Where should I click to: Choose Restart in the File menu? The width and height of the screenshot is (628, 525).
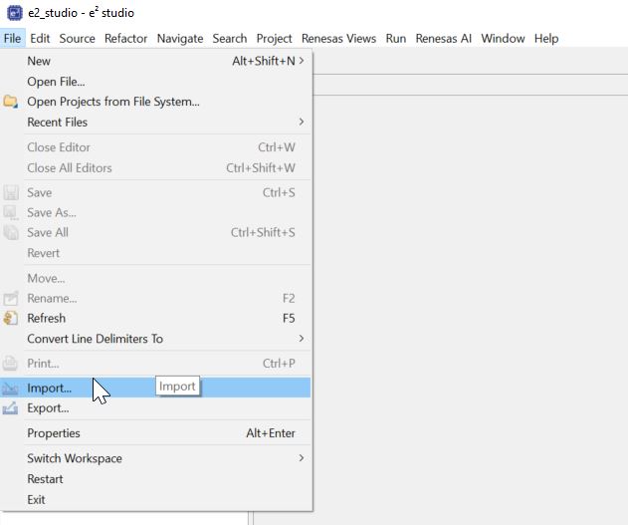click(155, 479)
